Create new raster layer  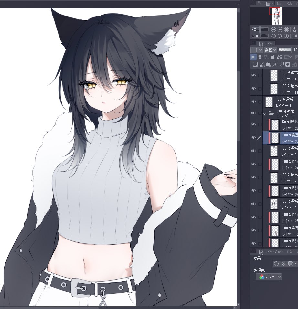click(x=255, y=64)
